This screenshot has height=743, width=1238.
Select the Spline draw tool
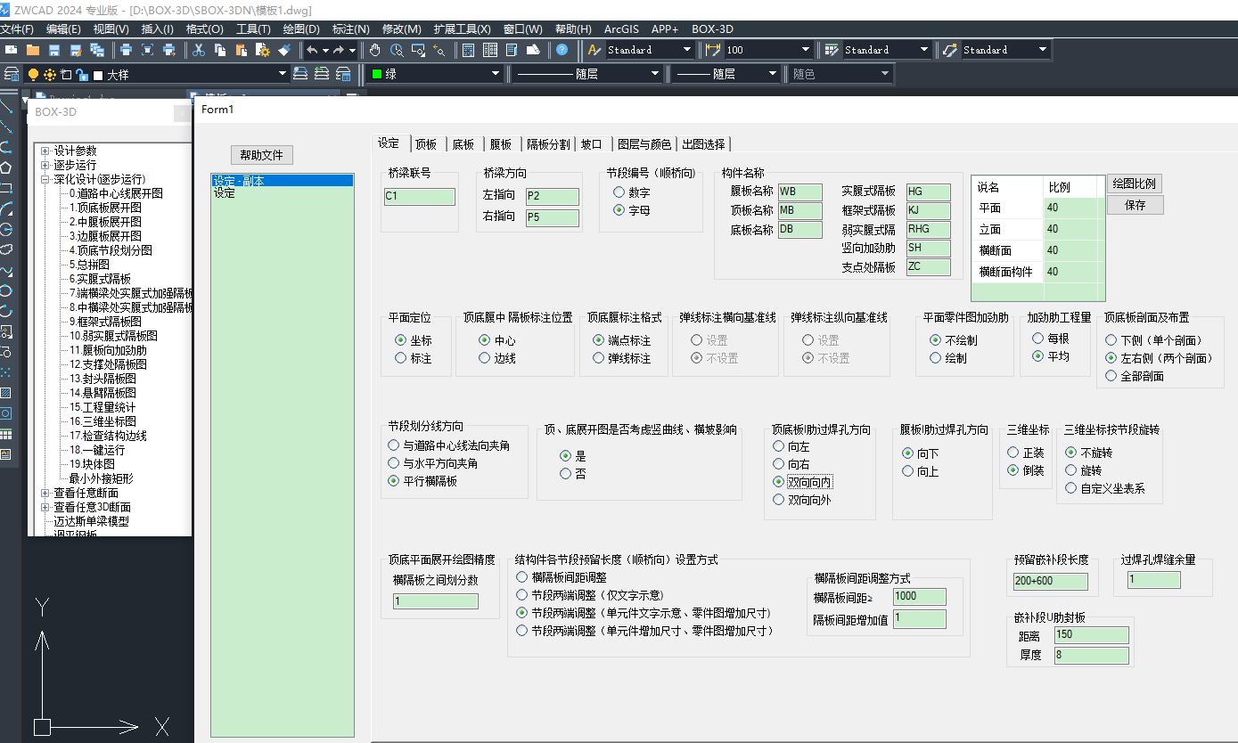pyautogui.click(x=6, y=270)
